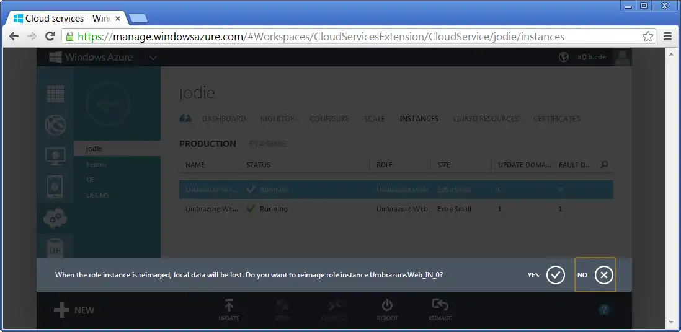Image resolution: width=681 pixels, height=332 pixels.
Task: Click the account avatar picture
Action: pyautogui.click(x=623, y=57)
